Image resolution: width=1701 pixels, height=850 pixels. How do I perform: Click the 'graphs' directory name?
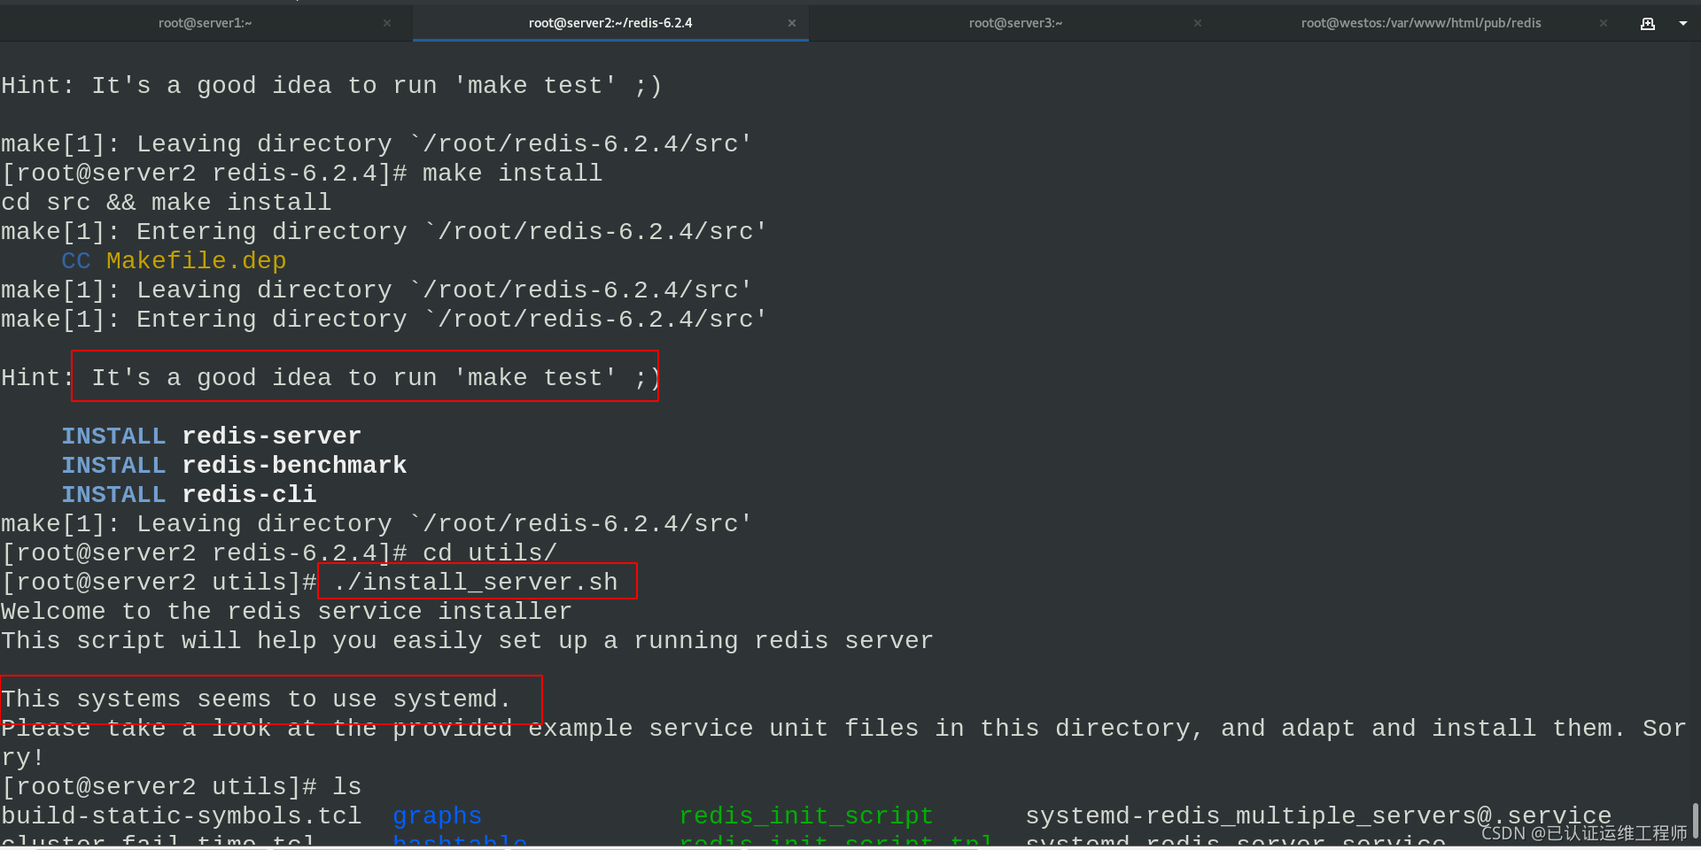click(437, 815)
